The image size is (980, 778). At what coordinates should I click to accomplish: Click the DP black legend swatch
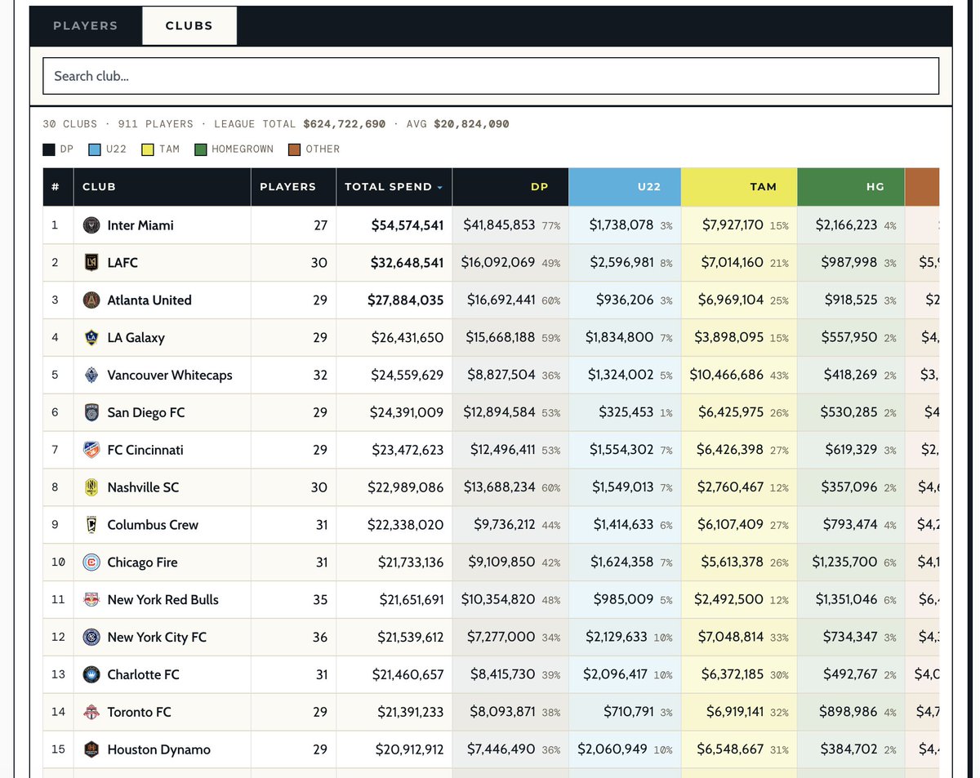pos(49,149)
